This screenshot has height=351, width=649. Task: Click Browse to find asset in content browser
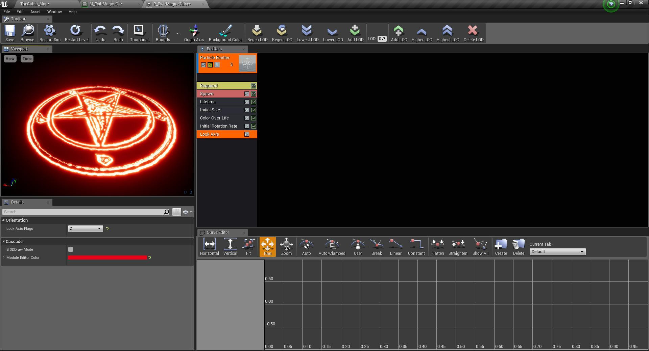(x=27, y=33)
